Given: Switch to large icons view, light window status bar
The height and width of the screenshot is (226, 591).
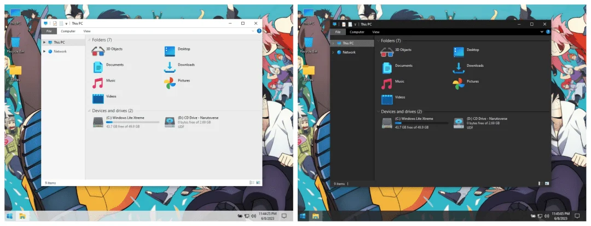Looking at the screenshot, I should coord(258,183).
